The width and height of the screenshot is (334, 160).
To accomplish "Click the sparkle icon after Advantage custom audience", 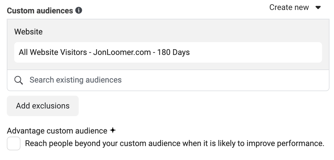I will coord(113,130).
